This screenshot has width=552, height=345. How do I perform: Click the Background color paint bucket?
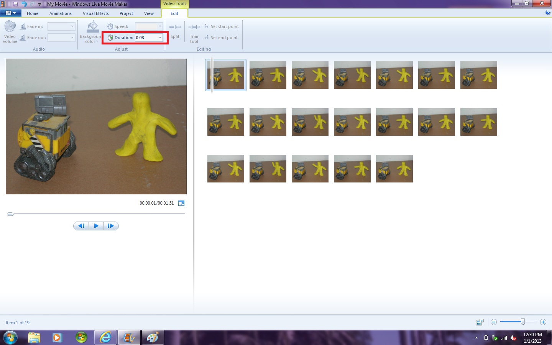[x=92, y=26]
